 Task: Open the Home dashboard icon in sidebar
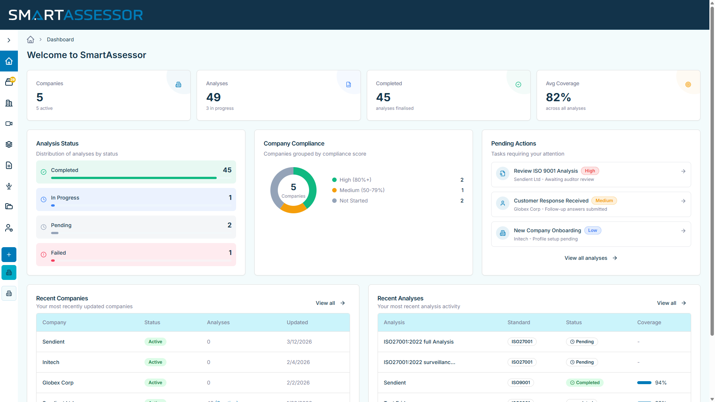pos(9,61)
